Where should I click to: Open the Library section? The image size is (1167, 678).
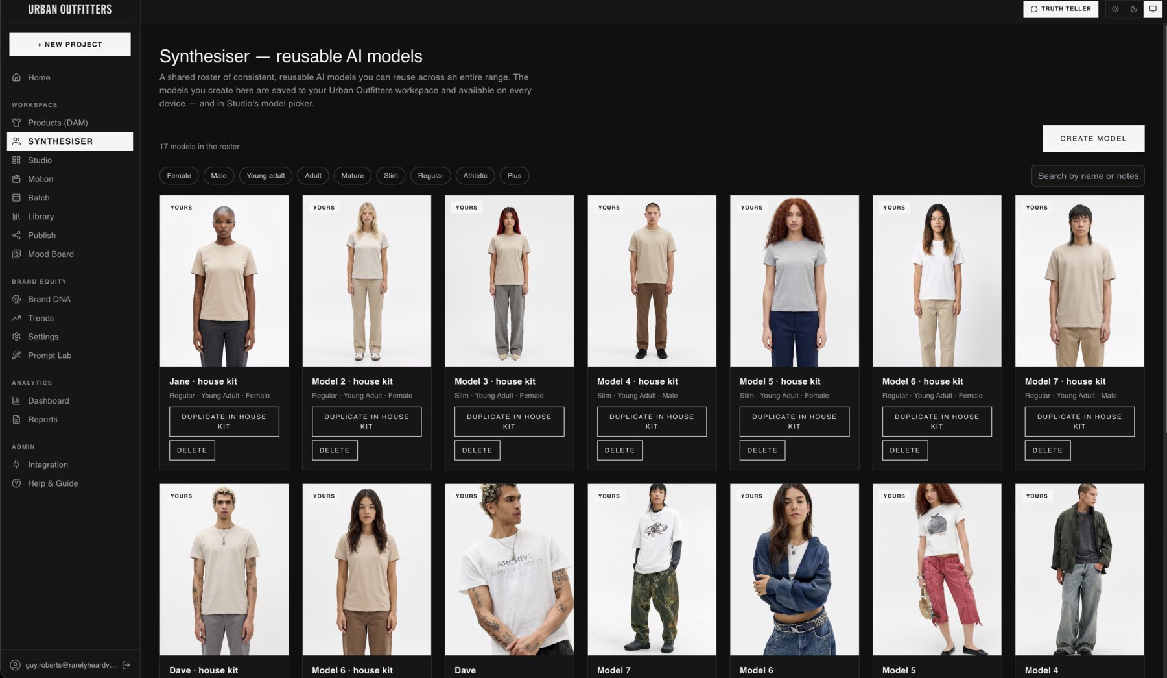click(70, 217)
